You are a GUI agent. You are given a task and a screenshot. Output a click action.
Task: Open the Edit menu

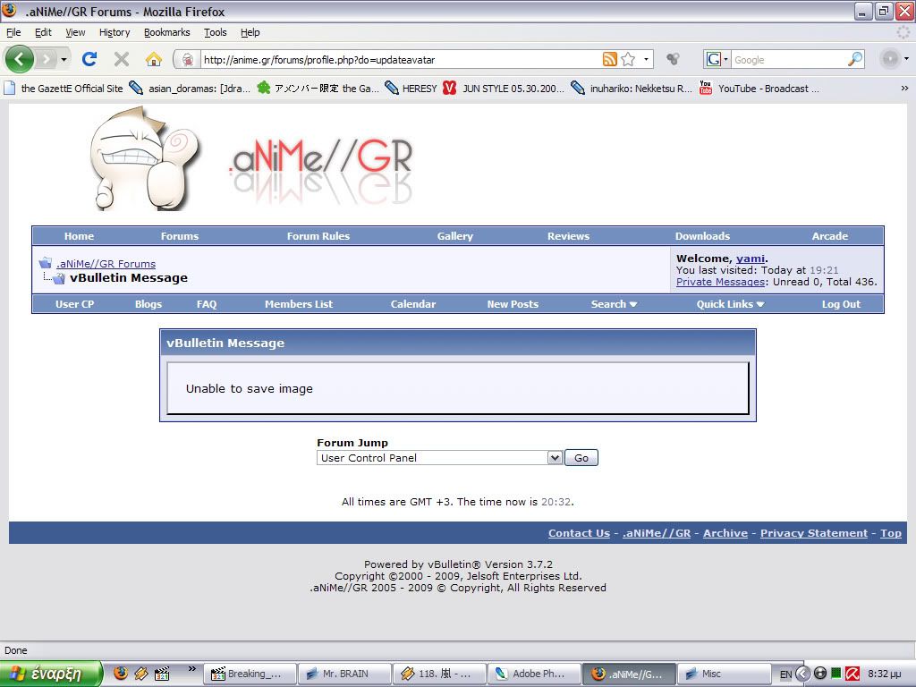[43, 32]
